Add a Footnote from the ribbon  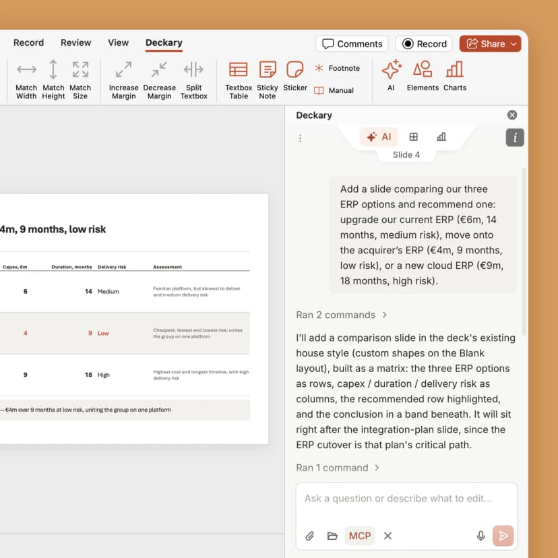[337, 68]
